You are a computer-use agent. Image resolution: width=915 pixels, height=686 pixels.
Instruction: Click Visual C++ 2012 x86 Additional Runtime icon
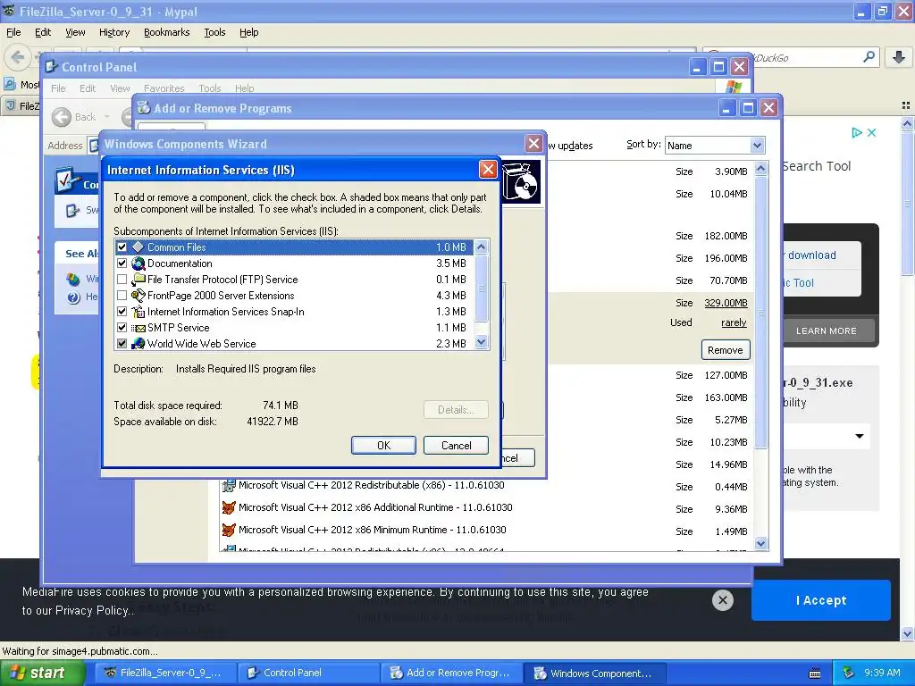coord(229,507)
